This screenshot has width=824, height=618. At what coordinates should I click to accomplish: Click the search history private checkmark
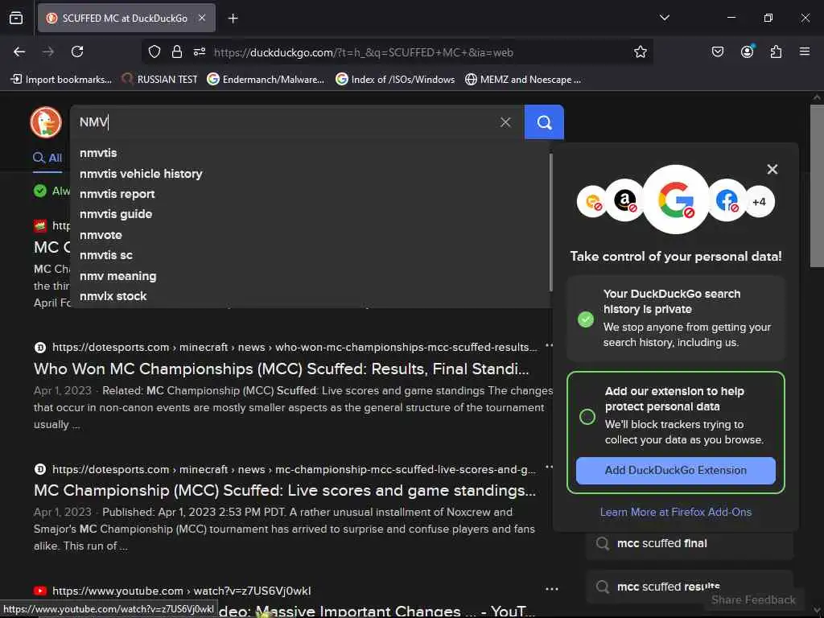(586, 319)
